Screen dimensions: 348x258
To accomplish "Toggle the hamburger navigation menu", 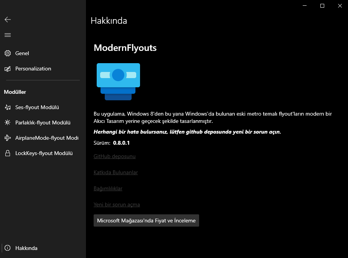I will (x=8, y=35).
